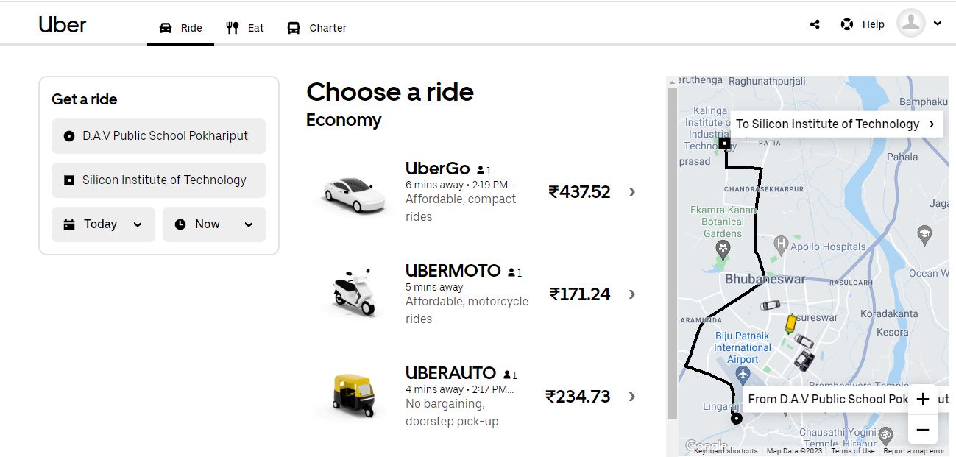Click the Uber logo
The image size is (956, 457).
click(x=63, y=25)
